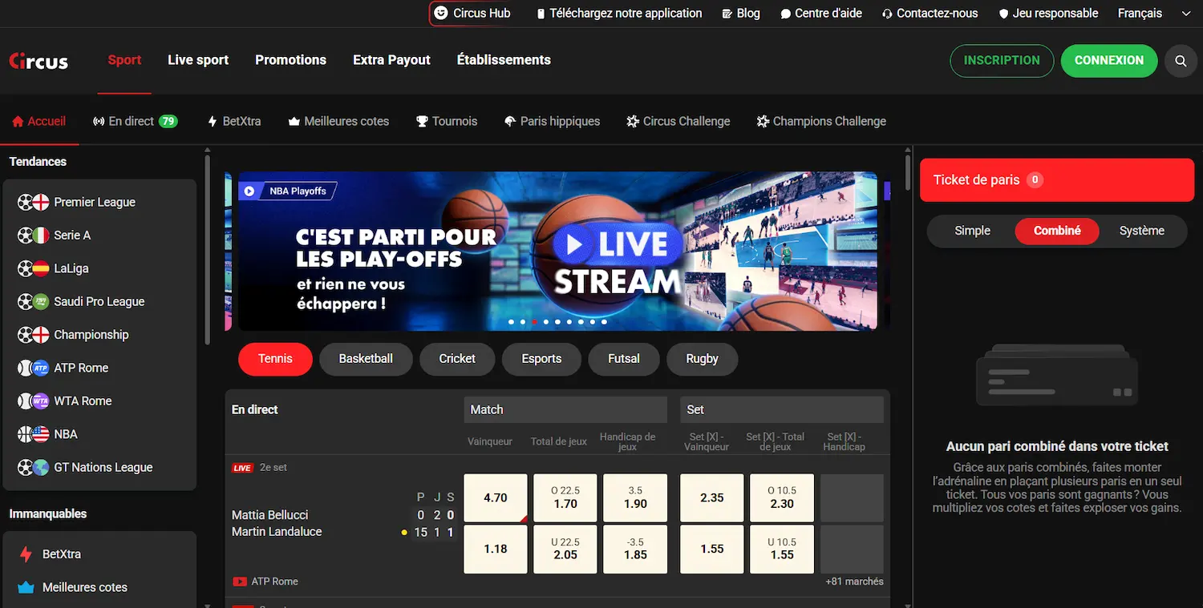Filter by Basketball sport chip
Screen dimensions: 1203x608
(x=366, y=359)
